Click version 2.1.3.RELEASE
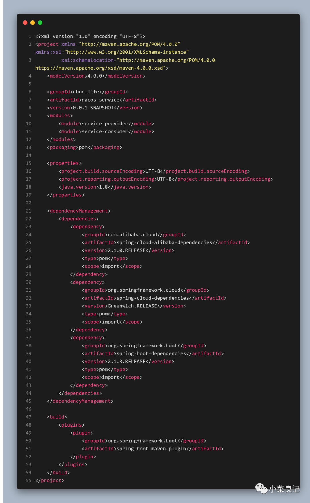Screen dimensions: 310x503 click(x=127, y=362)
